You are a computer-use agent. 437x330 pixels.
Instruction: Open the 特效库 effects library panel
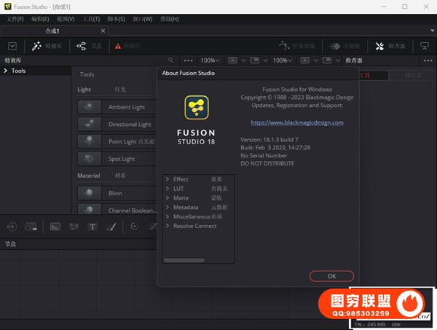(x=47, y=46)
